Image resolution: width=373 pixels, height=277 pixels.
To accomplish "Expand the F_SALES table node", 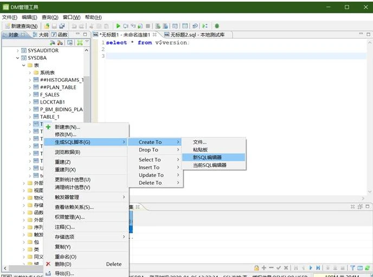I will coord(30,94).
